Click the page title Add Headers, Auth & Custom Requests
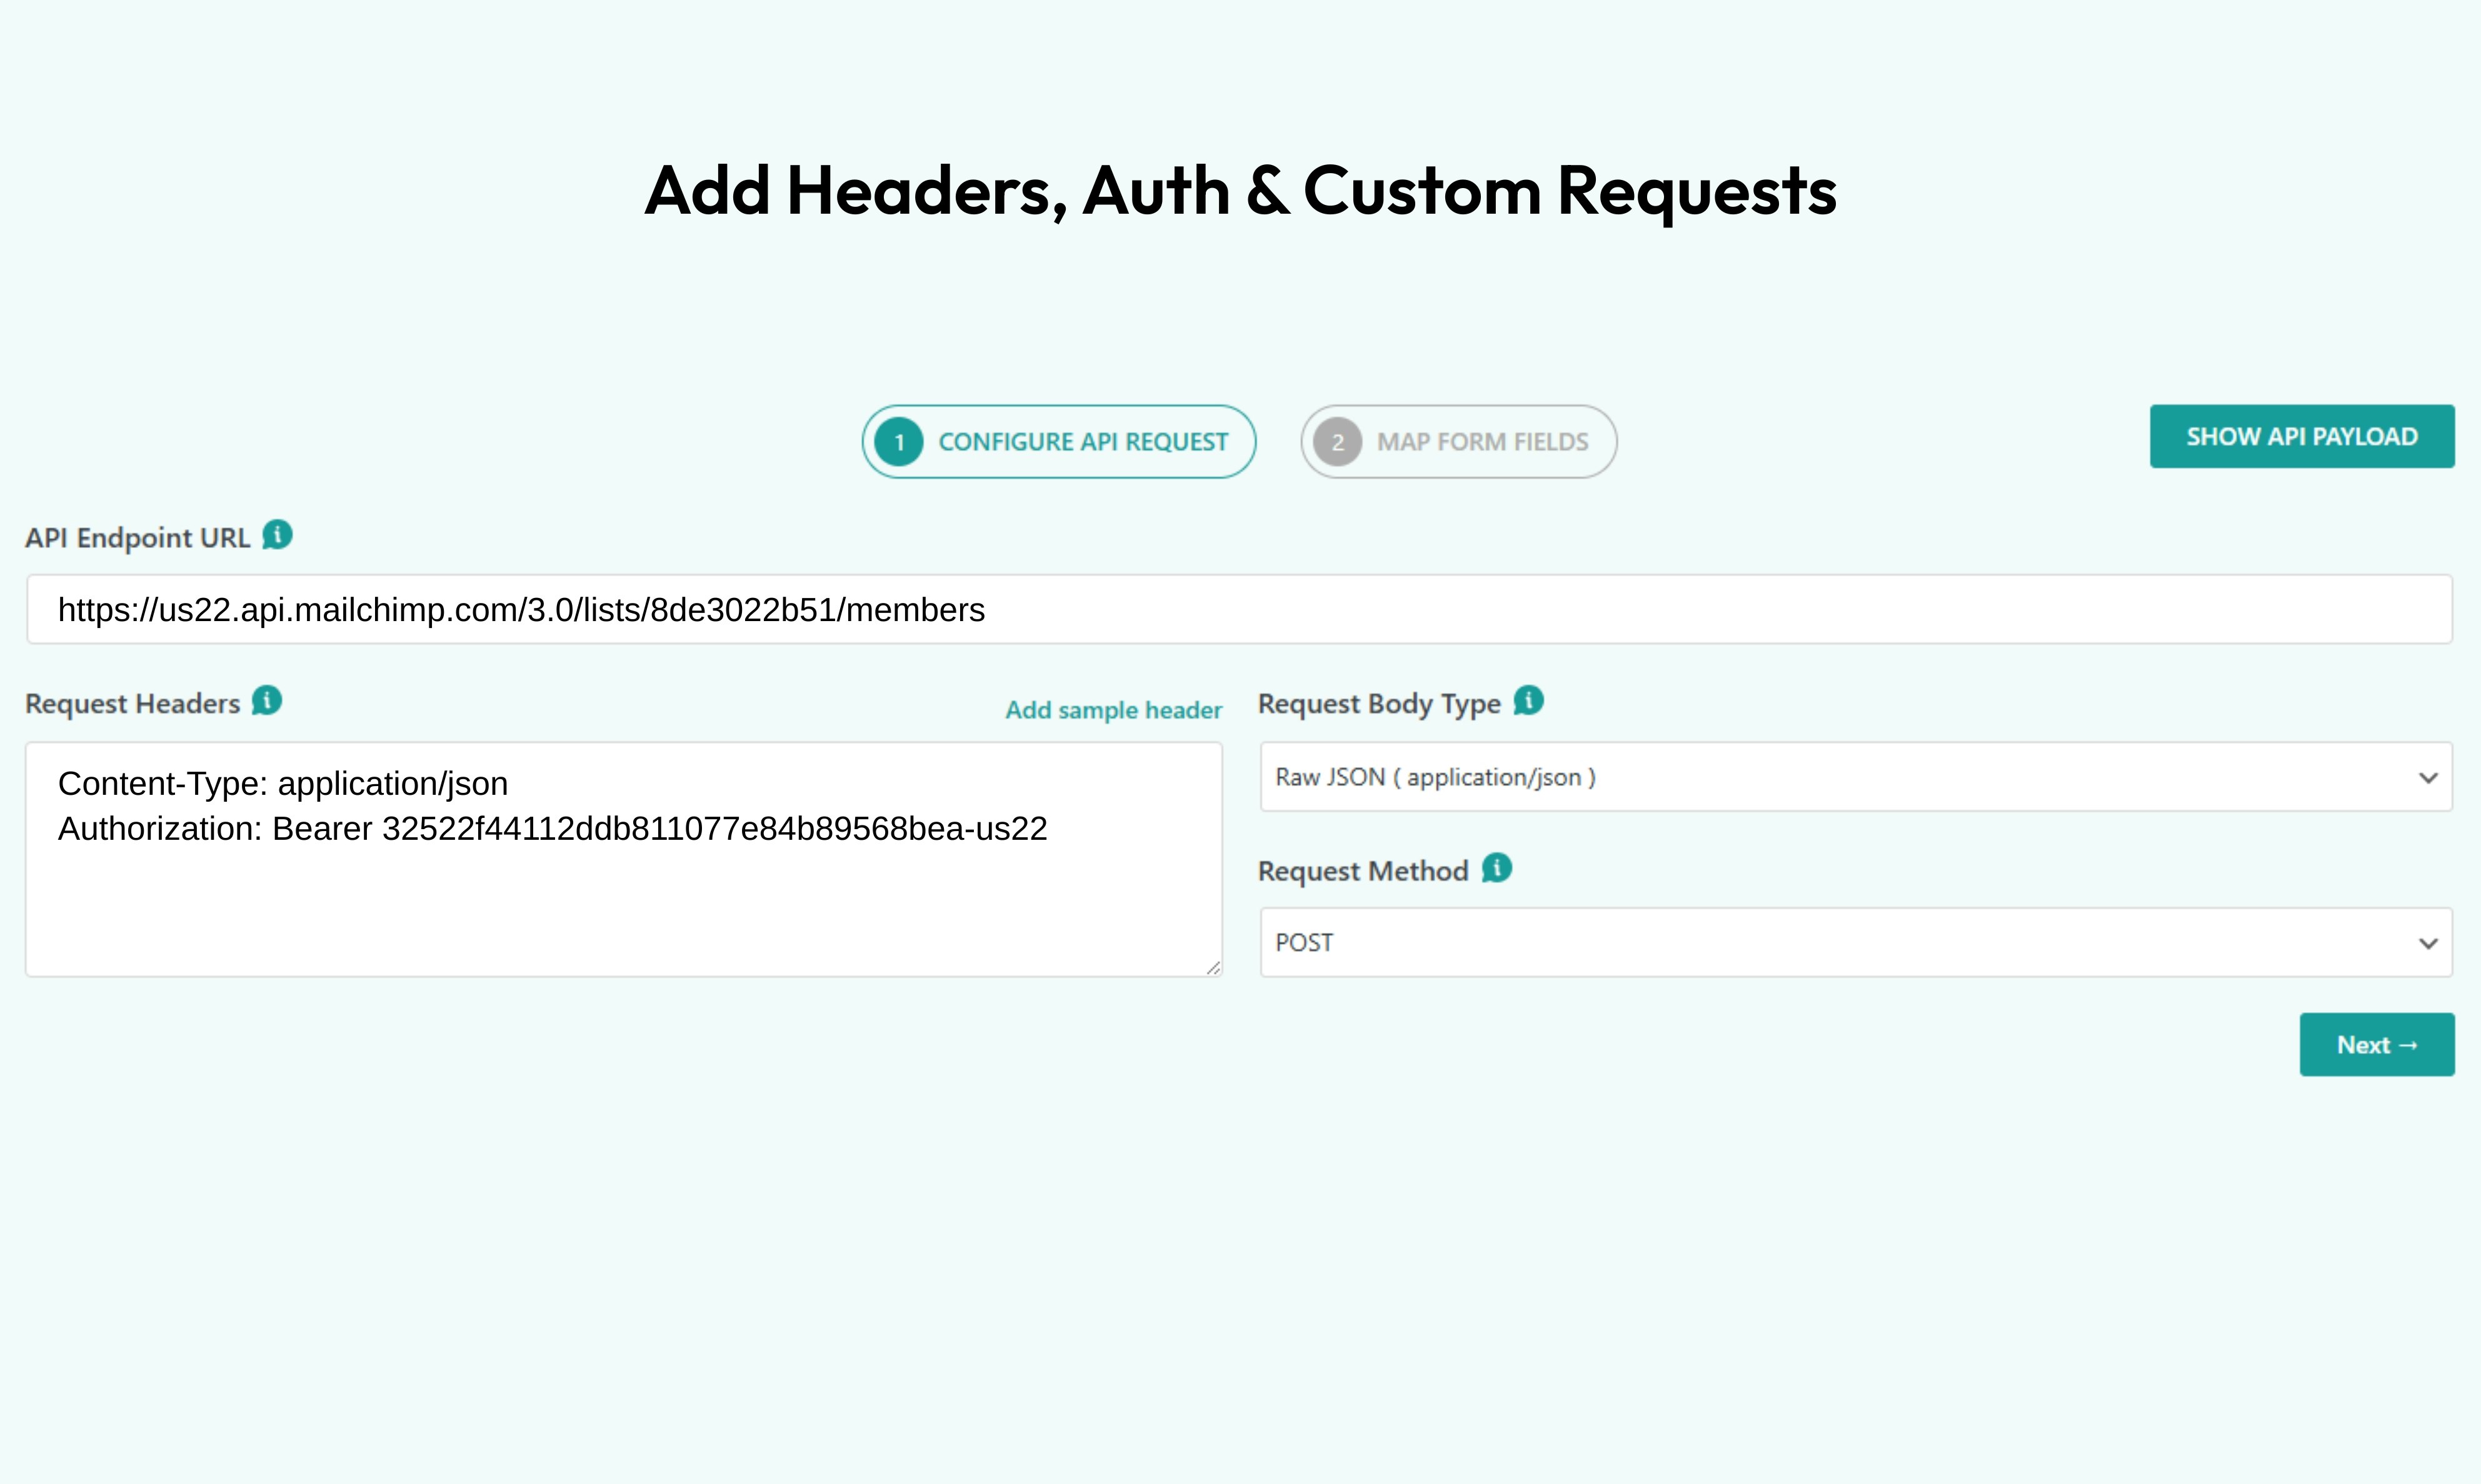2481x1484 pixels. click(x=1240, y=190)
